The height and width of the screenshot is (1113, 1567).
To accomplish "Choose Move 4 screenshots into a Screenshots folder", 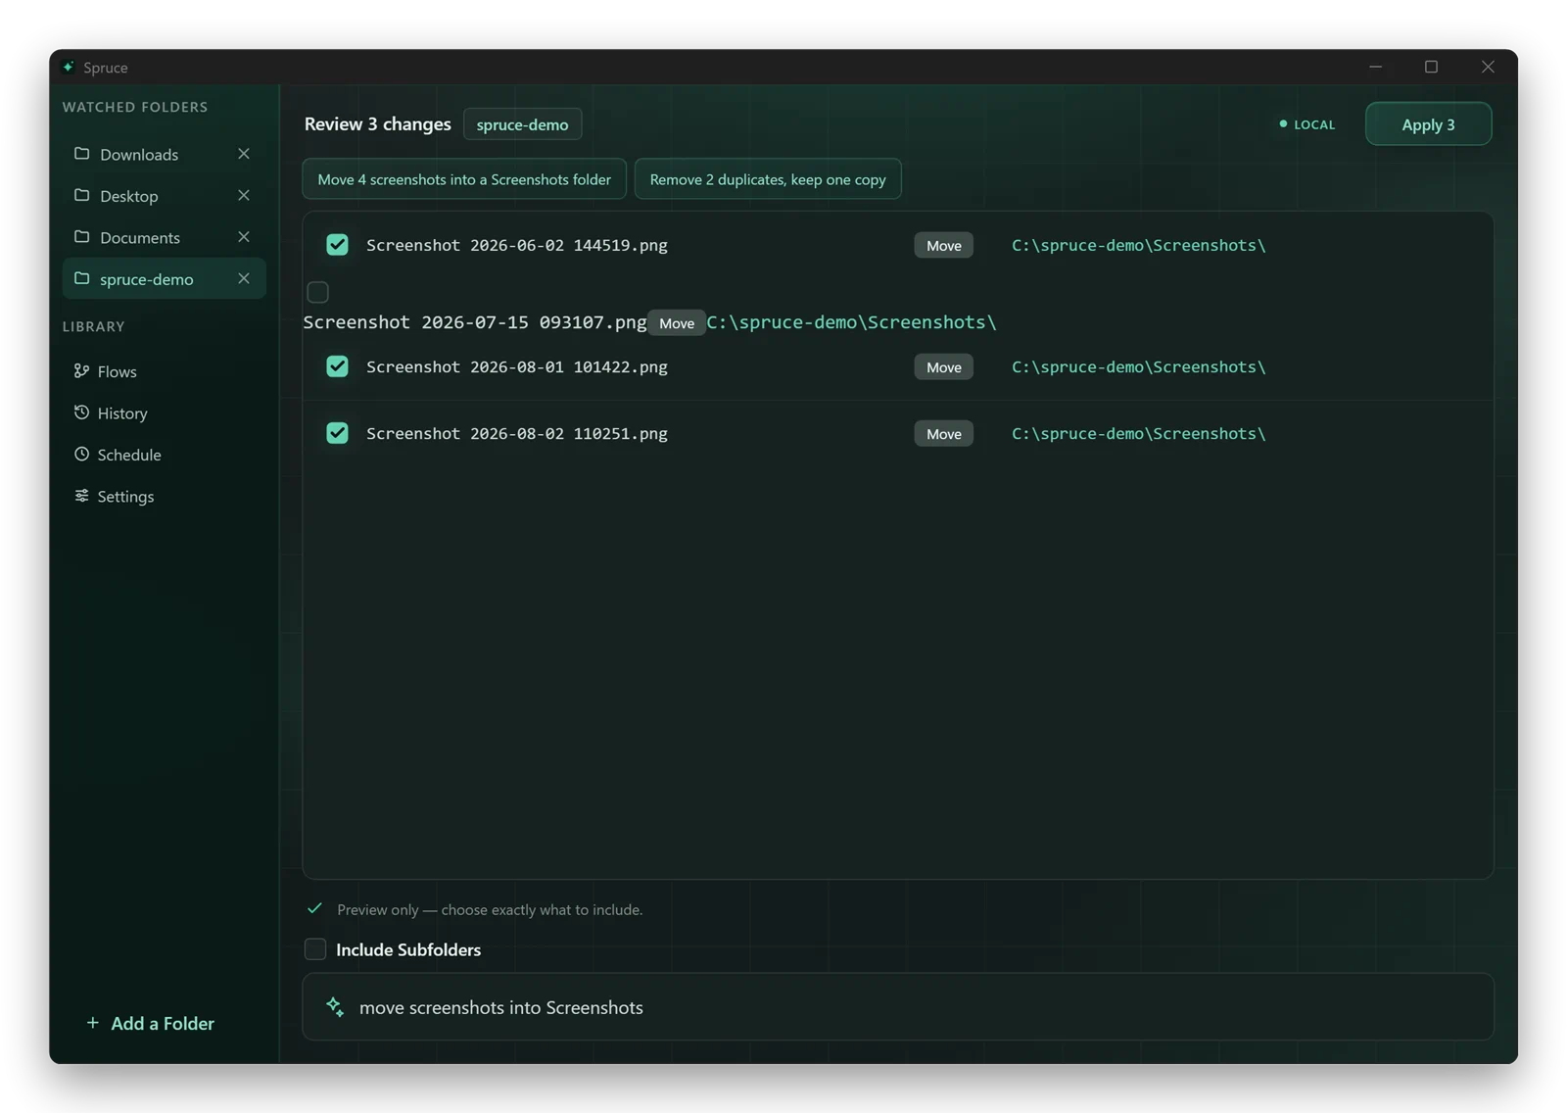I will coord(464,178).
